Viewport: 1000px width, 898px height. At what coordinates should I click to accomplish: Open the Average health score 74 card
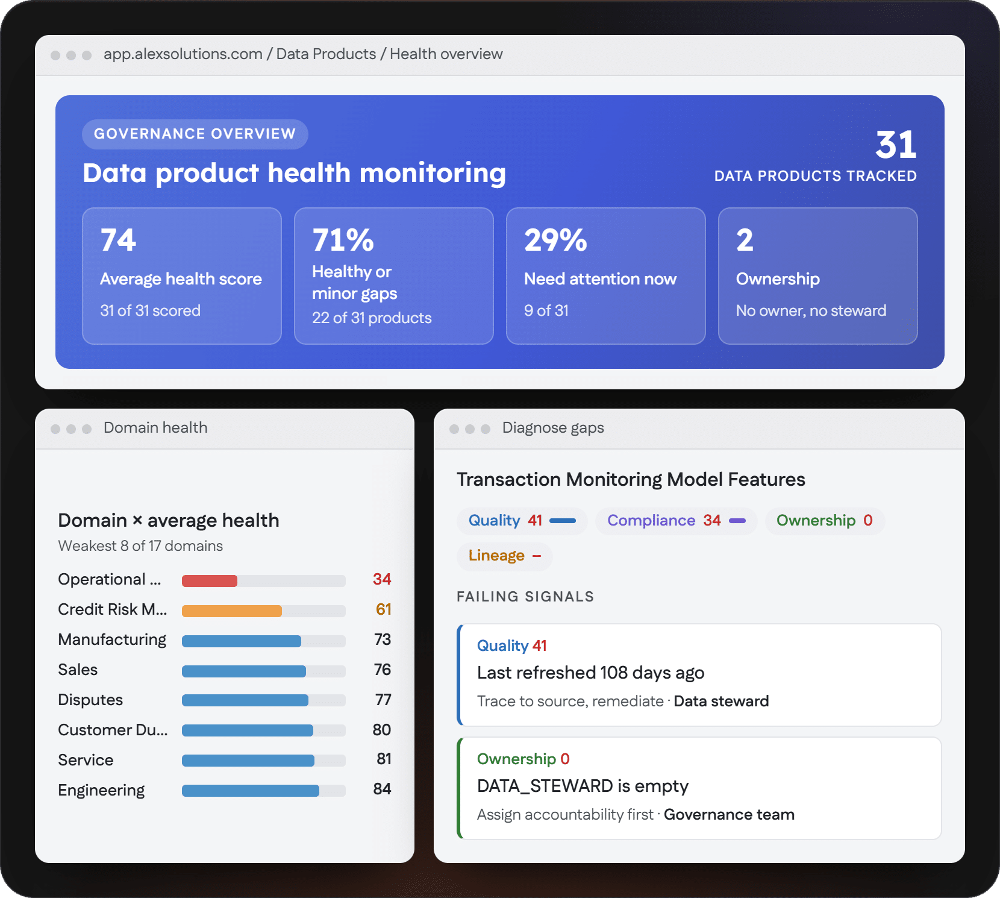coord(182,276)
